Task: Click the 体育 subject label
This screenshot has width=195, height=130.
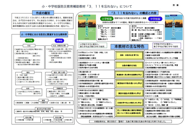Action: coord(28,88)
